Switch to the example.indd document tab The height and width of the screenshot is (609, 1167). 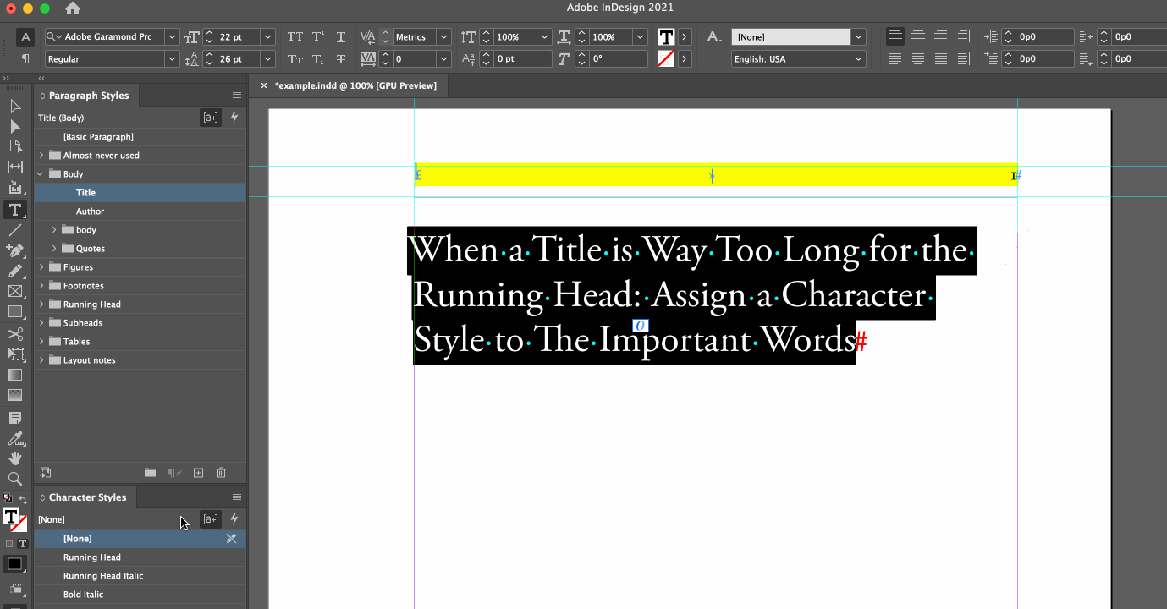coord(355,85)
